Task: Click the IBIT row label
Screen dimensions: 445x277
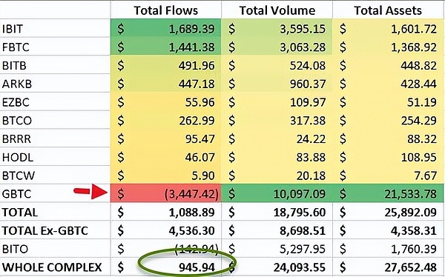Action: [x=13, y=29]
